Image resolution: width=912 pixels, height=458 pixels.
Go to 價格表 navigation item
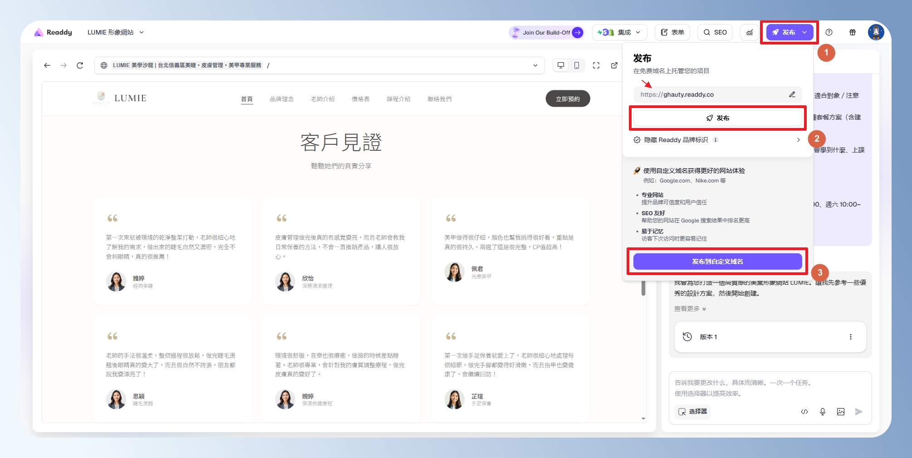pos(360,99)
